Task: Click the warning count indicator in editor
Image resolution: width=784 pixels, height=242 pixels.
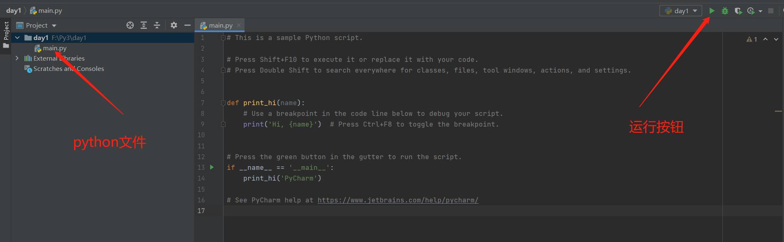Action: 752,39
